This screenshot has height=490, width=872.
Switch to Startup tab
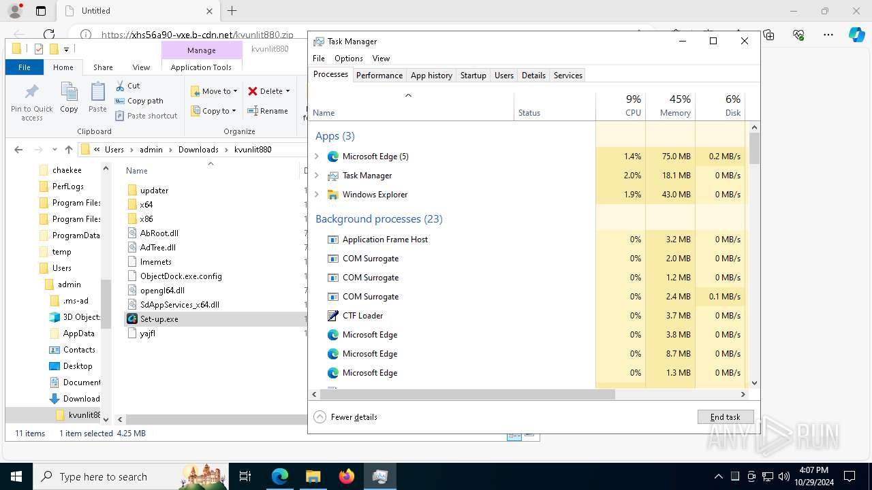click(473, 76)
